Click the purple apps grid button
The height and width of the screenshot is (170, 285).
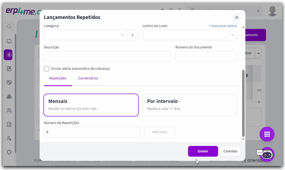coord(267,134)
